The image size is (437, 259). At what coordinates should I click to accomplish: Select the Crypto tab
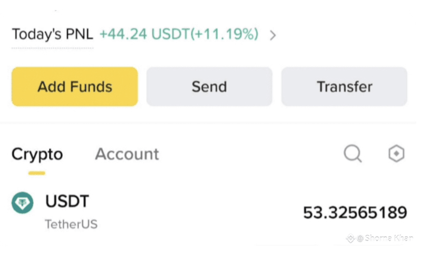point(37,154)
